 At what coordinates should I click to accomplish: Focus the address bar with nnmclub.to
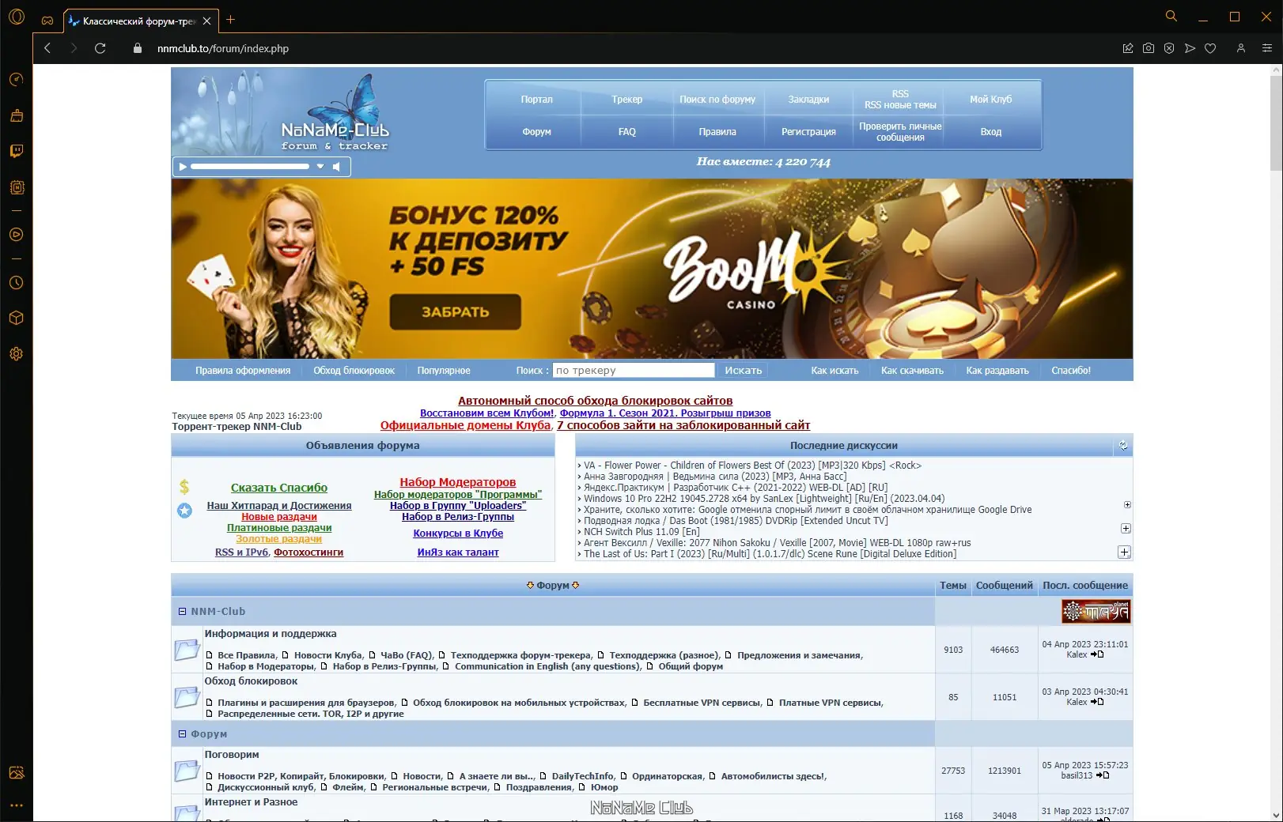coord(223,48)
